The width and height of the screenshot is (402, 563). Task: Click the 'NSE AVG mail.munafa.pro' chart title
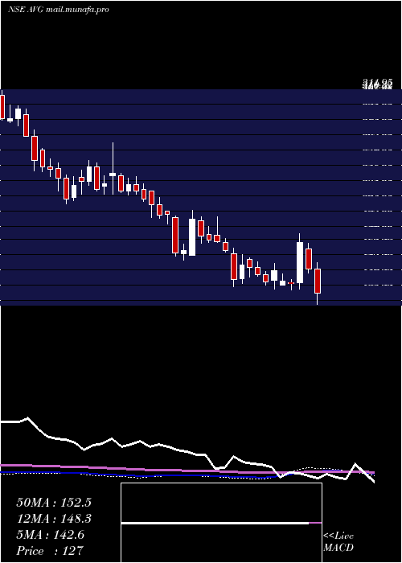(59, 10)
